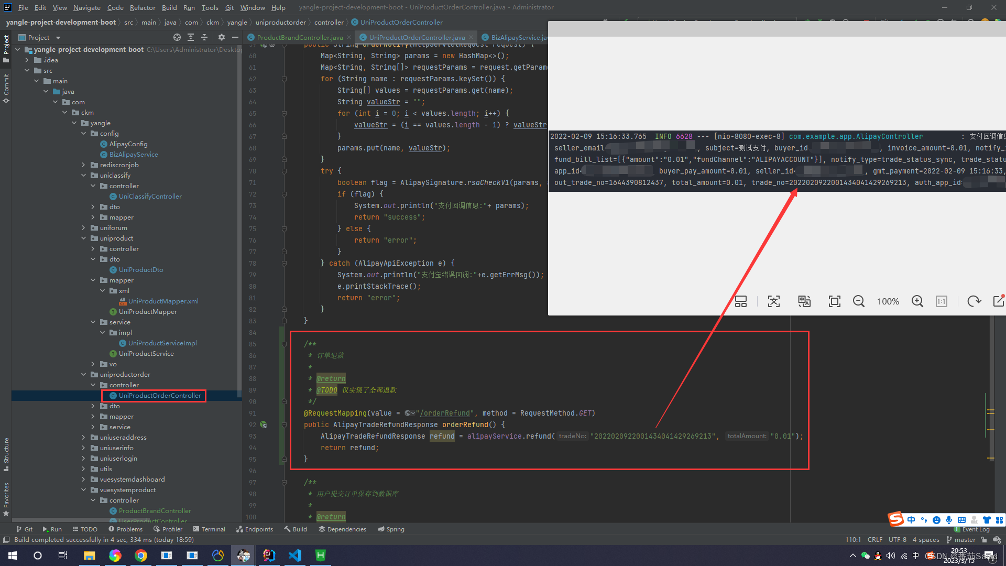Rotate the image in the preview window
The image size is (1006, 566).
click(x=974, y=301)
